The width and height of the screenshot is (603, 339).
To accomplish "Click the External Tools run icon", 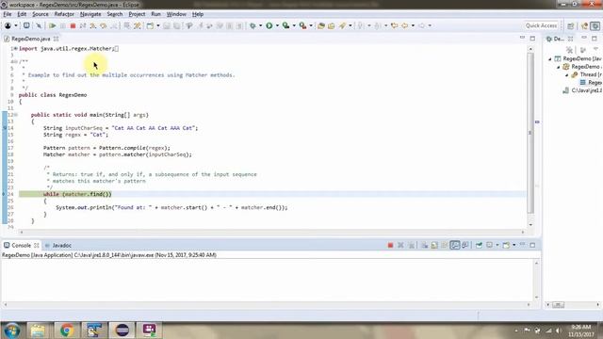I will [302, 25].
